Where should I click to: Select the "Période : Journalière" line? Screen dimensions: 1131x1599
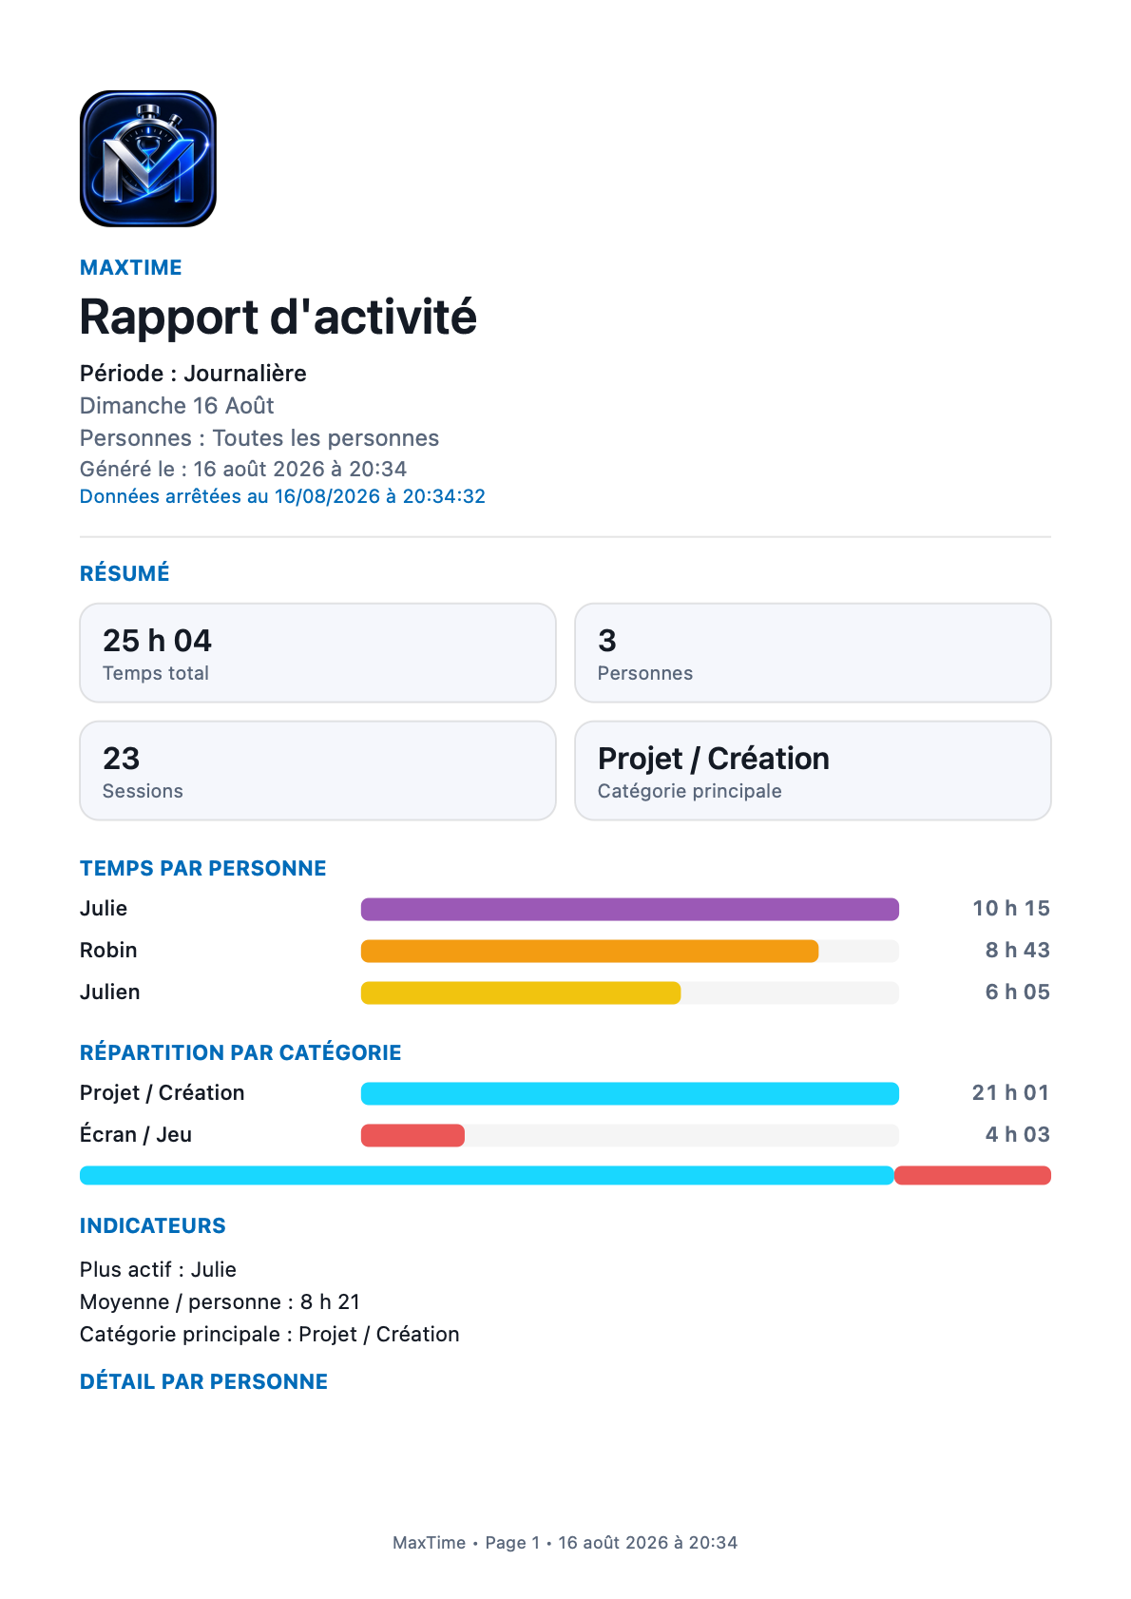(193, 374)
